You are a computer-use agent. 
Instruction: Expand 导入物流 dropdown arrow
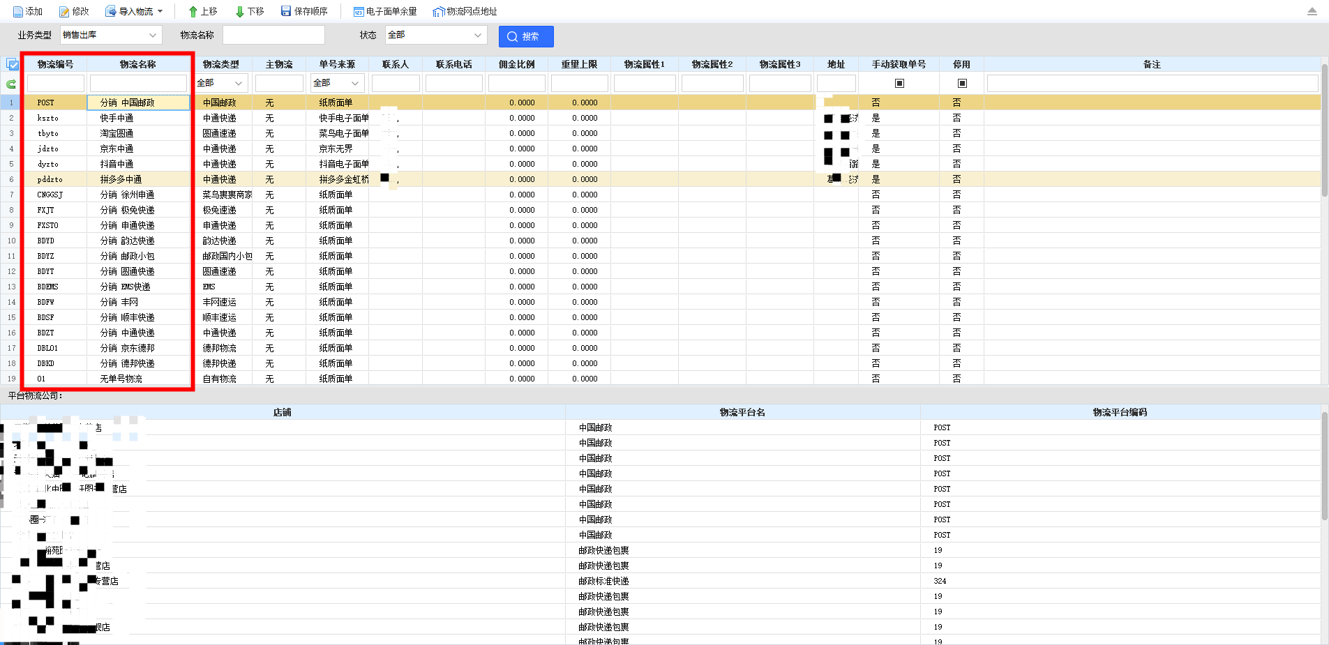(160, 12)
